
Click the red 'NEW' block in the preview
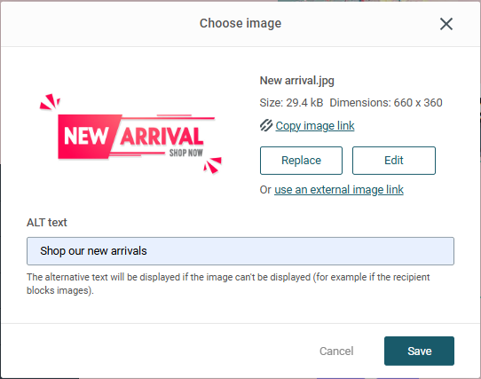click(86, 137)
